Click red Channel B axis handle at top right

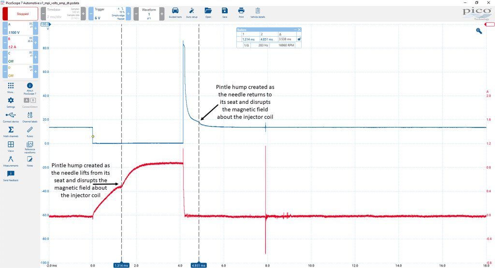[489, 25]
